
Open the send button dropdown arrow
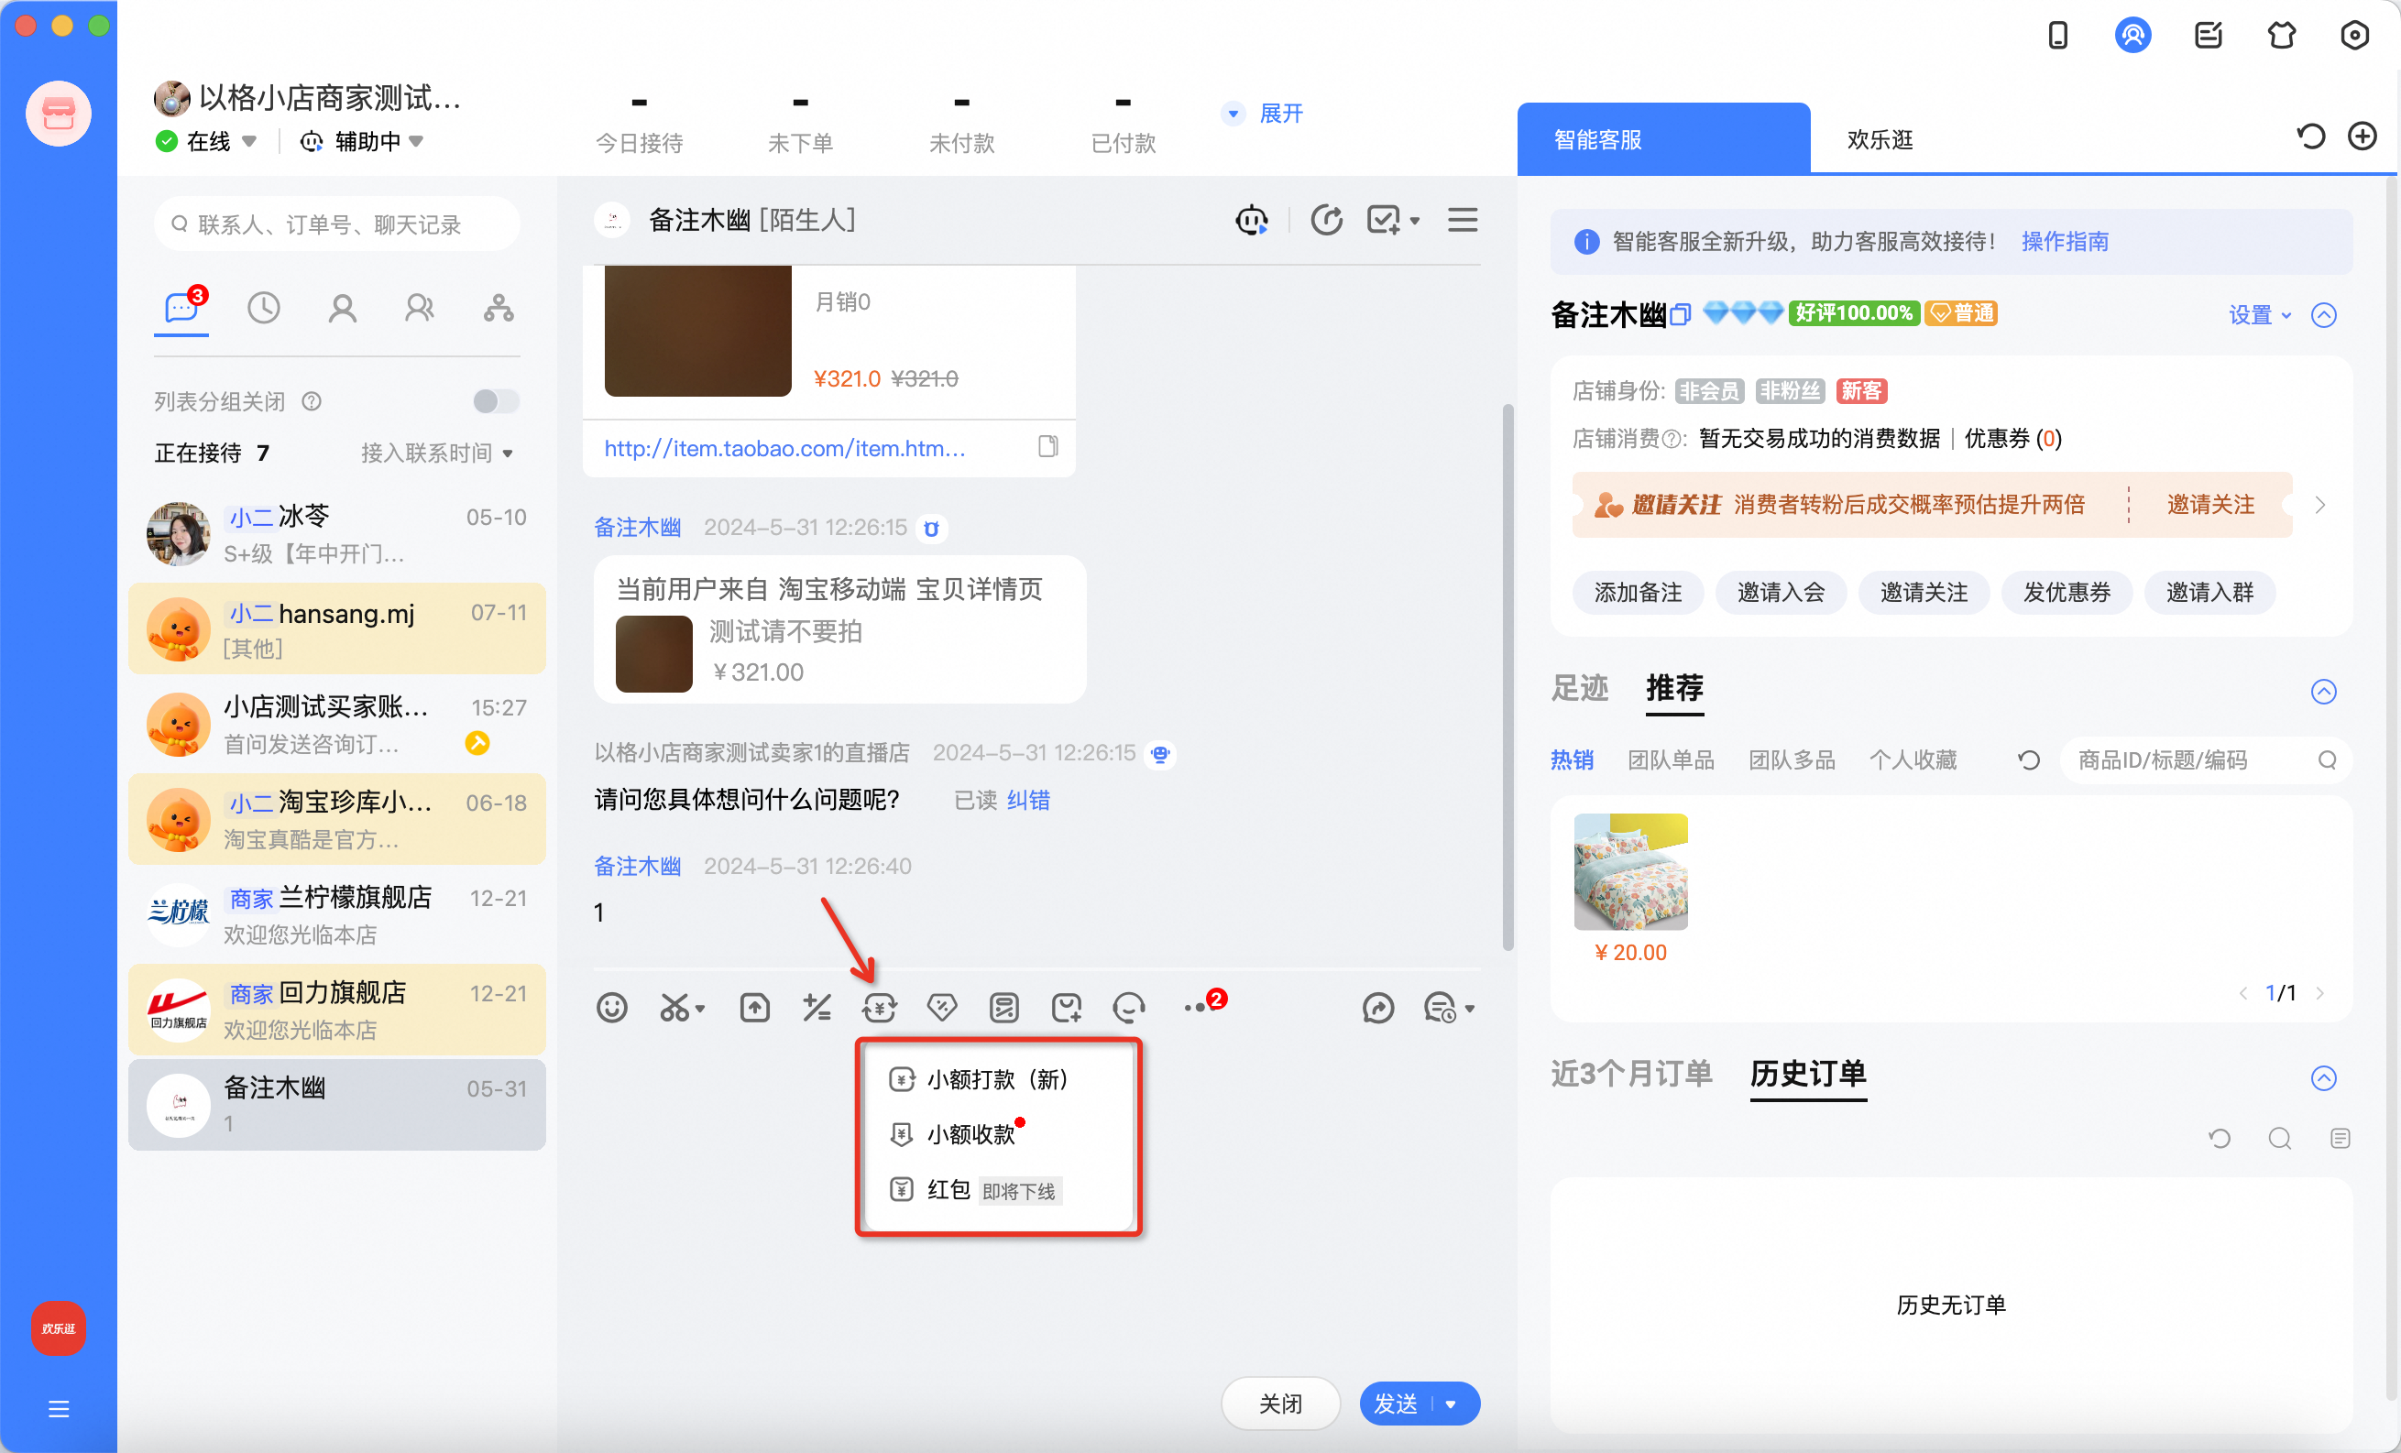(1451, 1404)
